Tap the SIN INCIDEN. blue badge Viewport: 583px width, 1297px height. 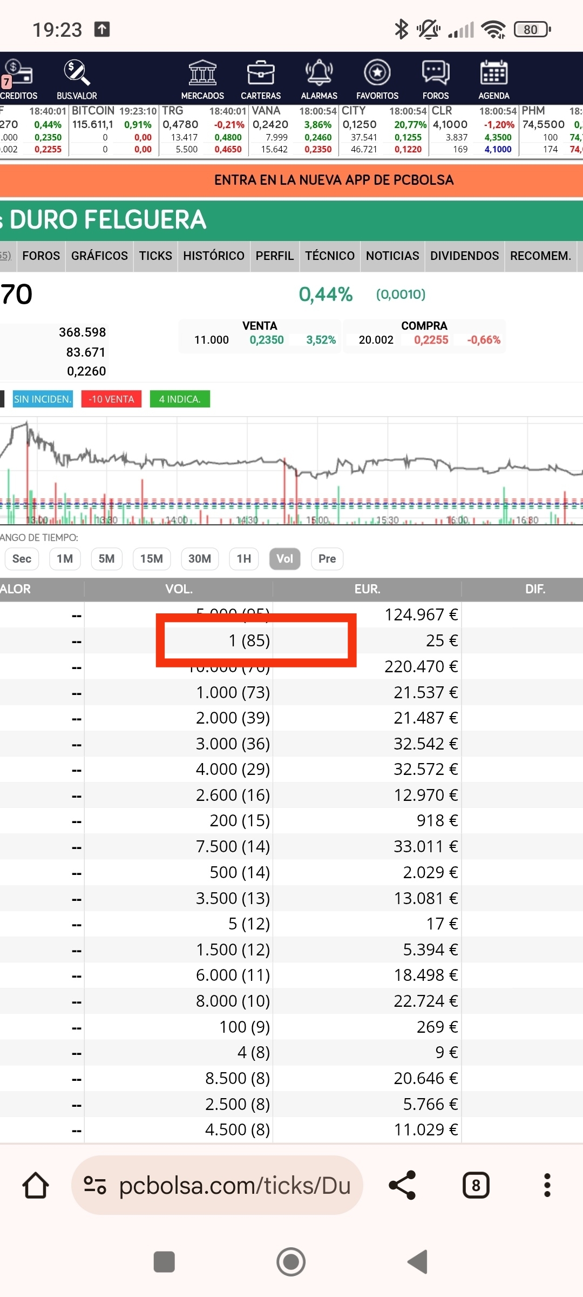[43, 399]
